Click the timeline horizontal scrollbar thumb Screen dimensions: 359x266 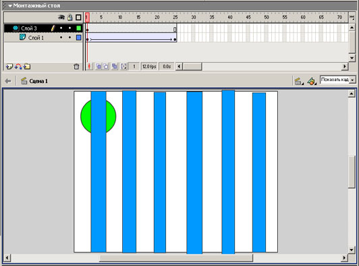192,66
